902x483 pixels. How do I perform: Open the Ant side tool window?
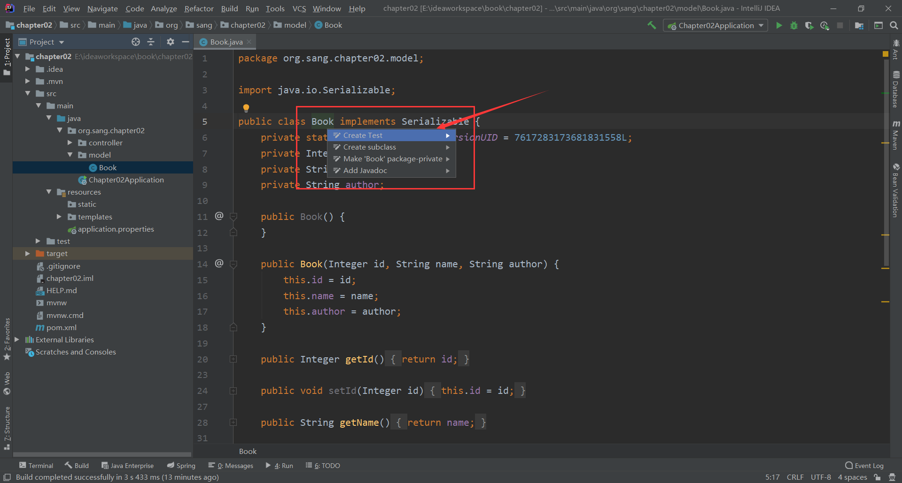895,49
